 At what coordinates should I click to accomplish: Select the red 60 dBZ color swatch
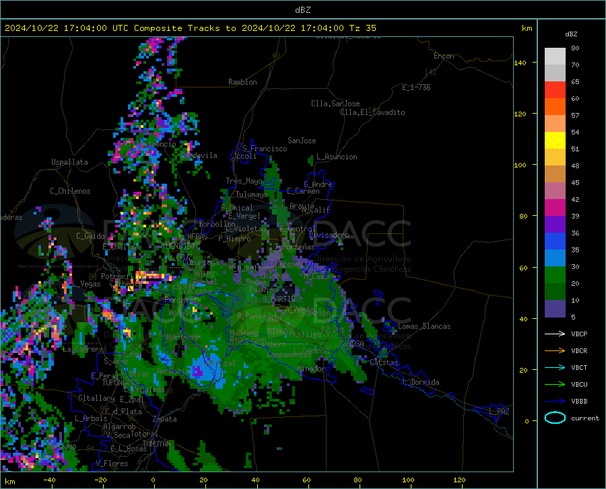coord(555,90)
